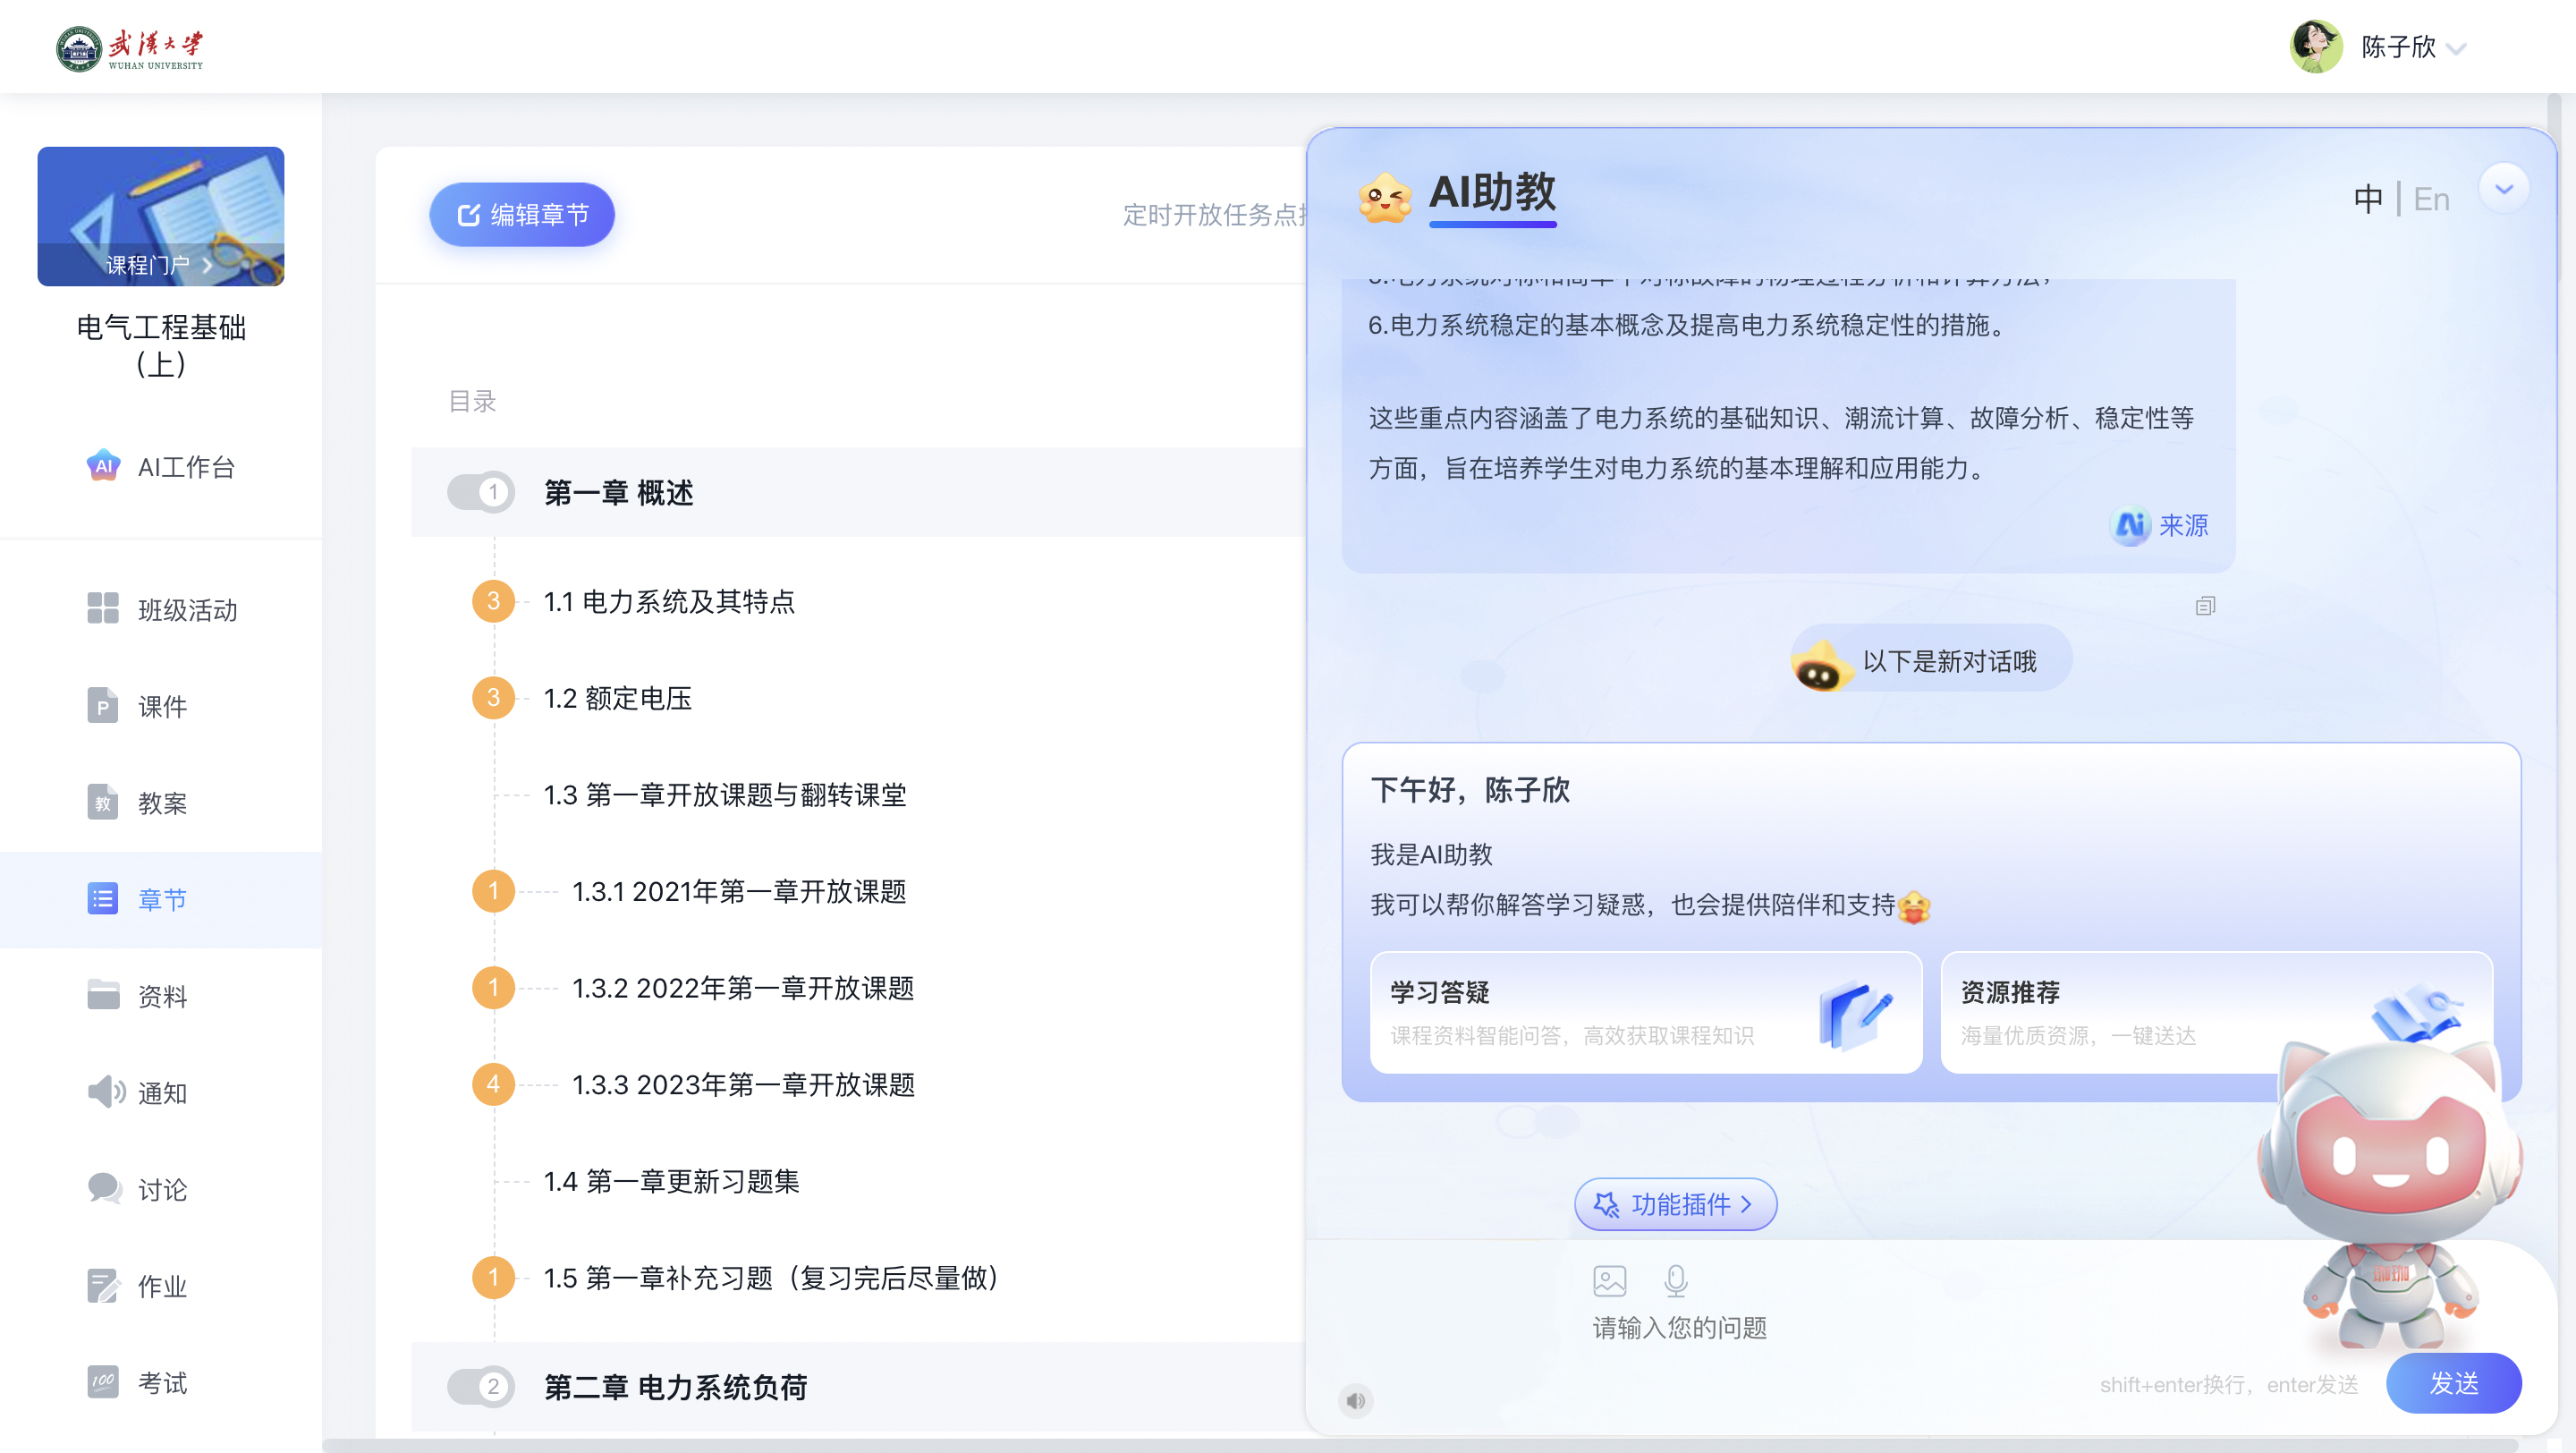Toggle the 第一章 概述 chapter switch

[480, 492]
